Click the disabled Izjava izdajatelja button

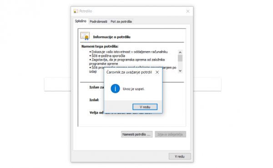pyautogui.click(x=170, y=134)
